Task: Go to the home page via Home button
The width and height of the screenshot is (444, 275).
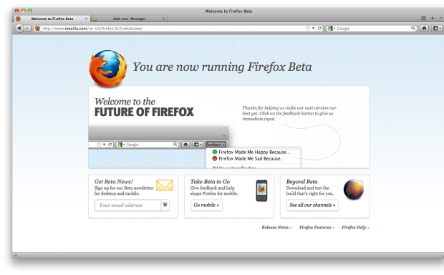Action: pyautogui.click(x=424, y=29)
